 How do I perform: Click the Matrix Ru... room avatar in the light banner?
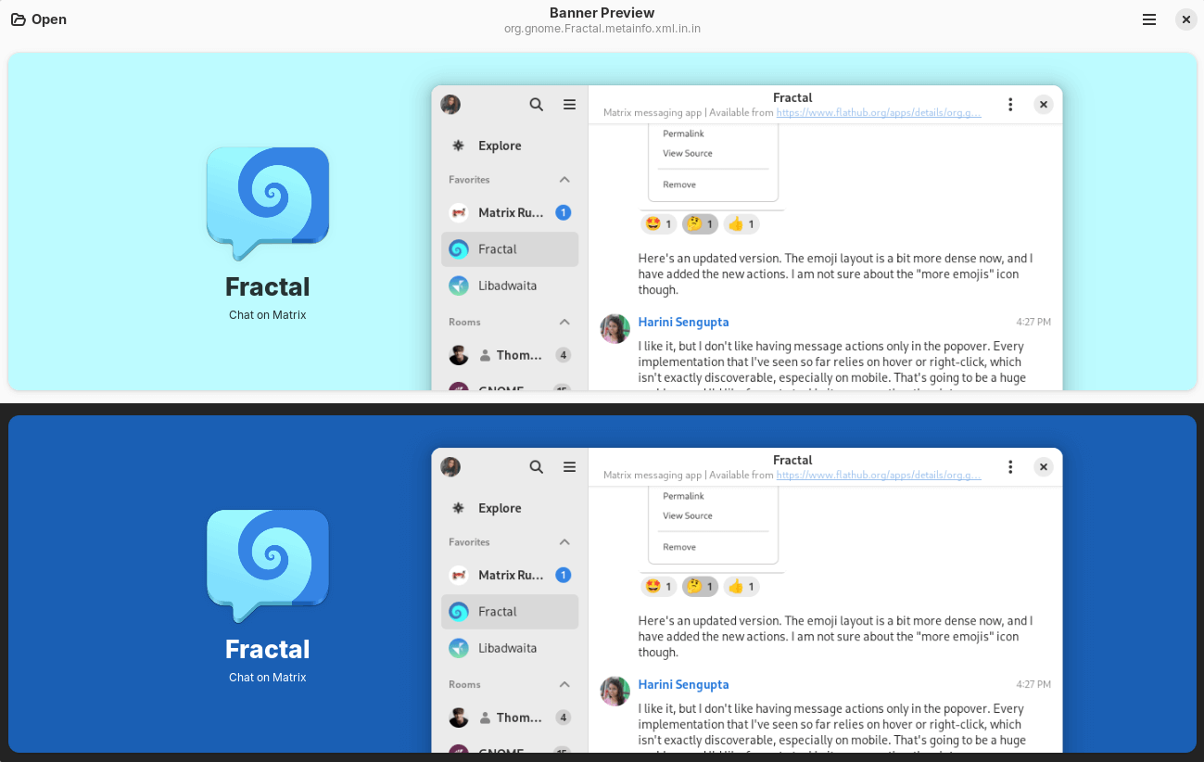pos(459,212)
